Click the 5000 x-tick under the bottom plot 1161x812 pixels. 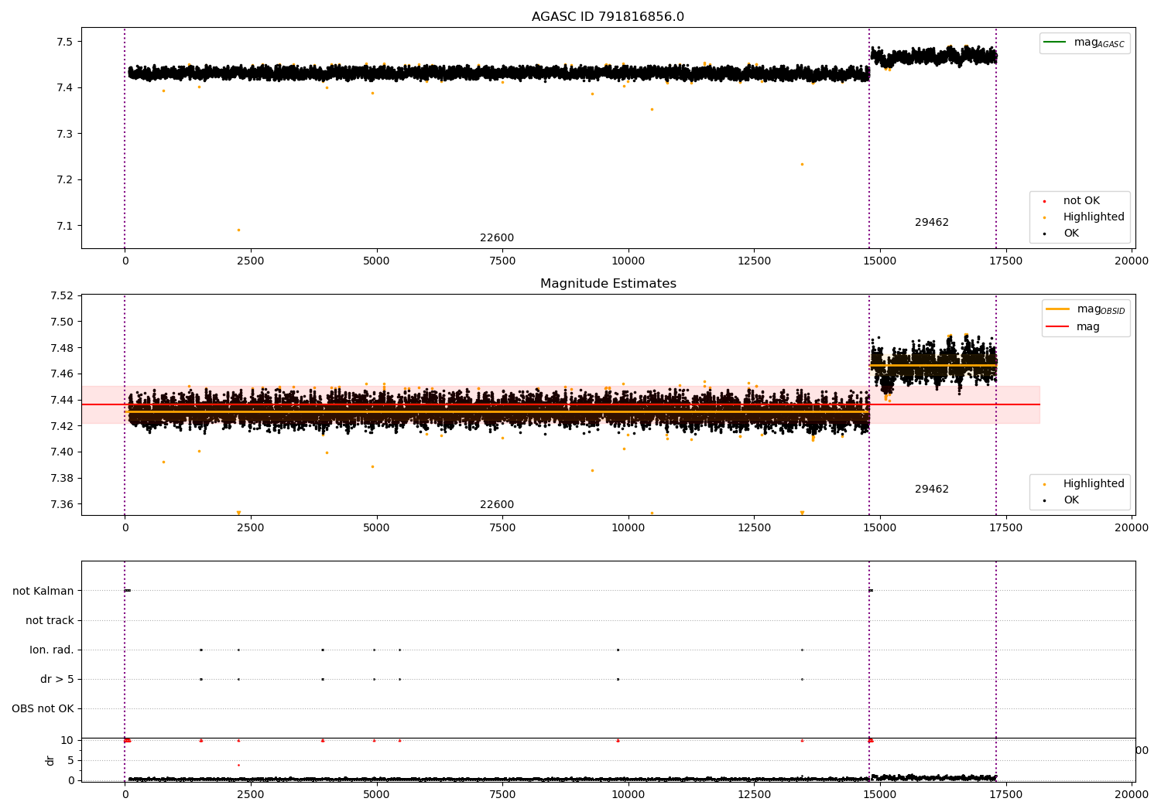pyautogui.click(x=376, y=793)
